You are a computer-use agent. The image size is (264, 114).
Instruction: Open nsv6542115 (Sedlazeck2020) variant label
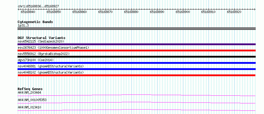41,41
